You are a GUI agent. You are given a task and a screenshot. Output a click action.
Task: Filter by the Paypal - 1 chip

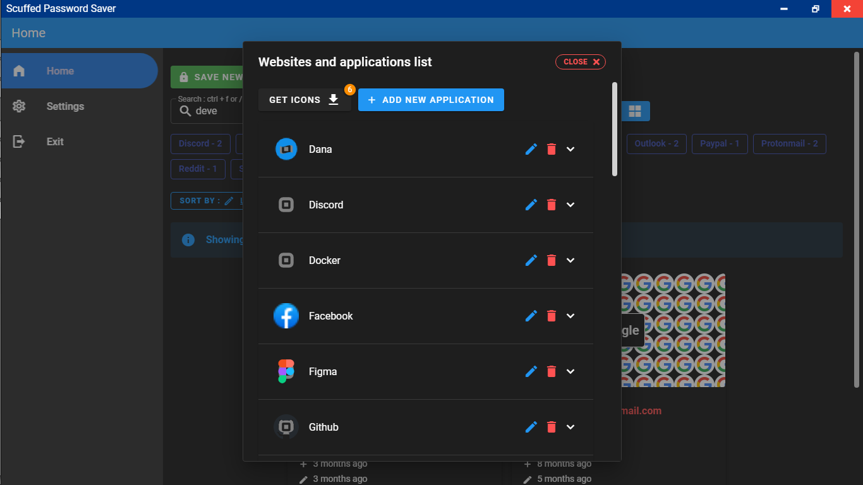coord(720,143)
